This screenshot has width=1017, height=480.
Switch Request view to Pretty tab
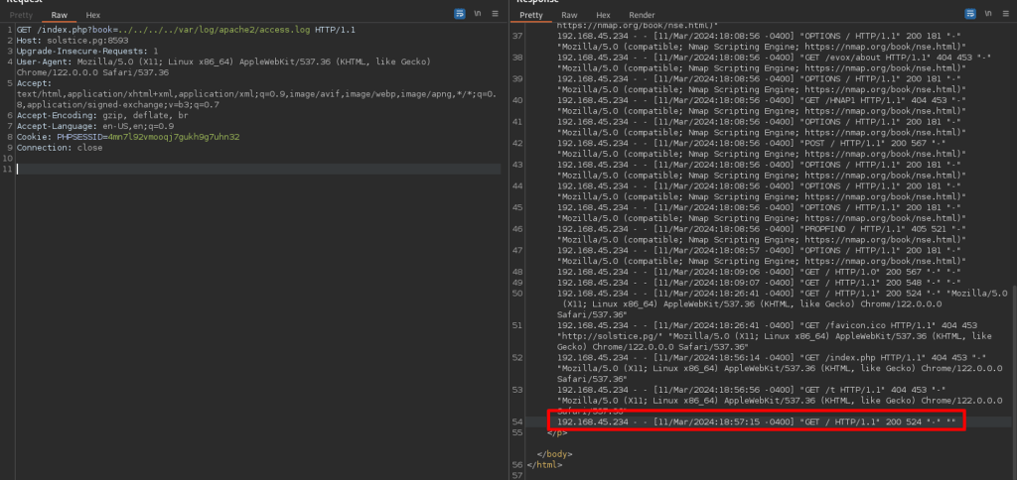coord(22,16)
